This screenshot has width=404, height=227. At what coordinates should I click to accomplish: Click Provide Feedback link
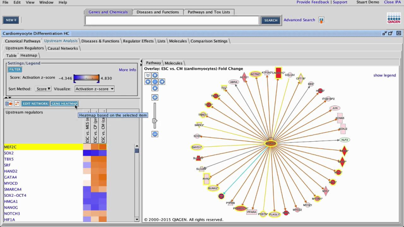point(313,2)
